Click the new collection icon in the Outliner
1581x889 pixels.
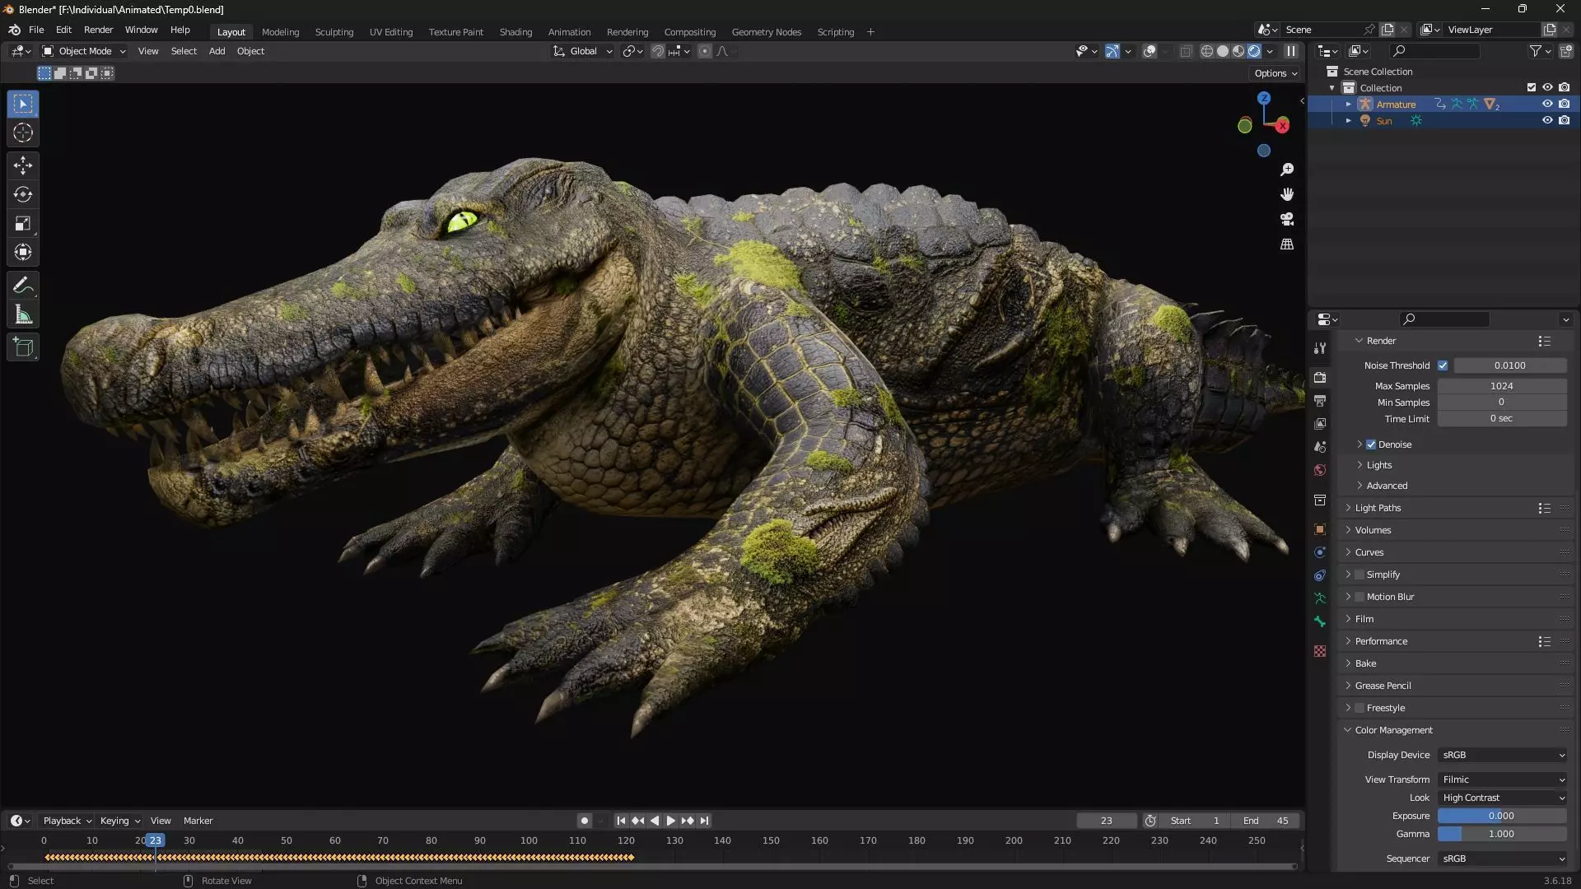[x=1566, y=51]
